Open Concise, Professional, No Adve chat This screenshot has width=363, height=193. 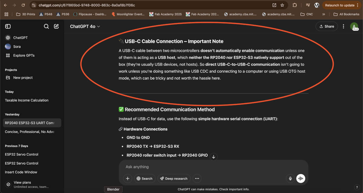pos(32,132)
